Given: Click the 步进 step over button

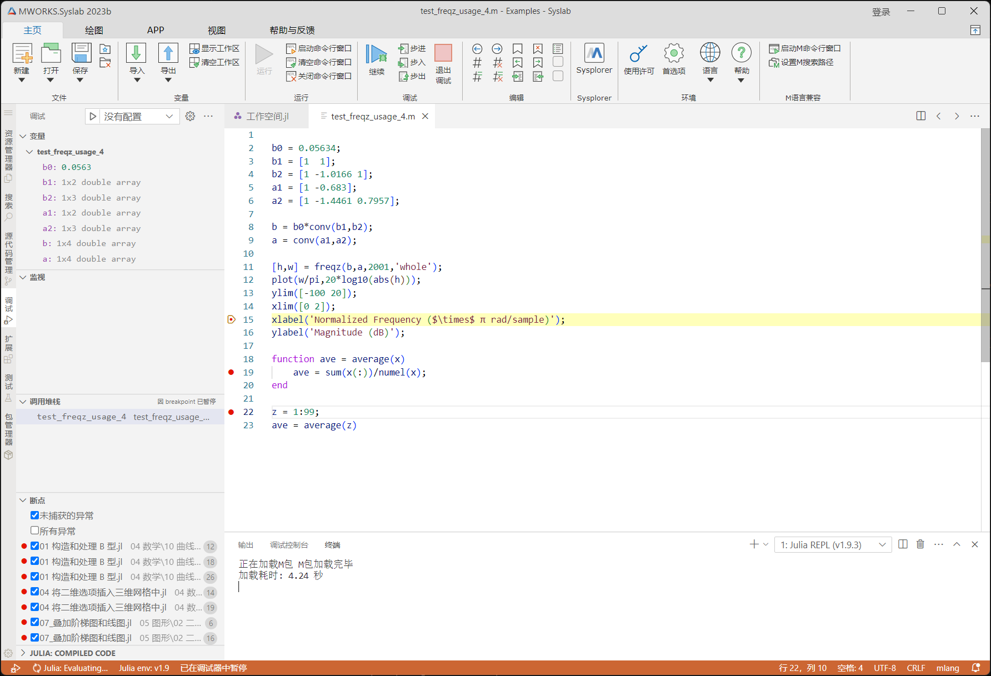Looking at the screenshot, I should (412, 49).
